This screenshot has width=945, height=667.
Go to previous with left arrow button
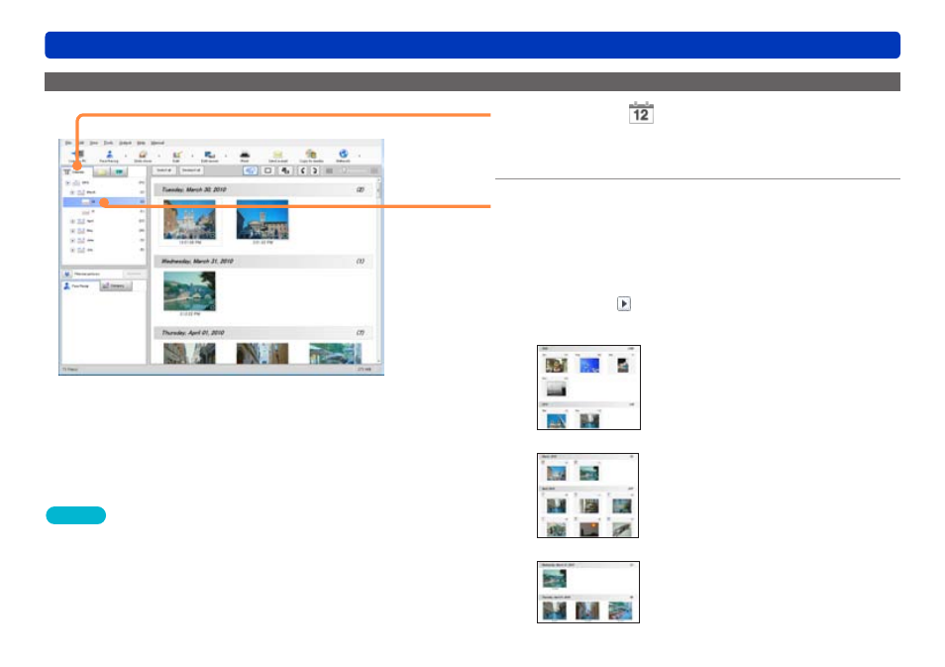click(x=303, y=170)
